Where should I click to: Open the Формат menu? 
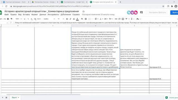[x=34, y=14]
